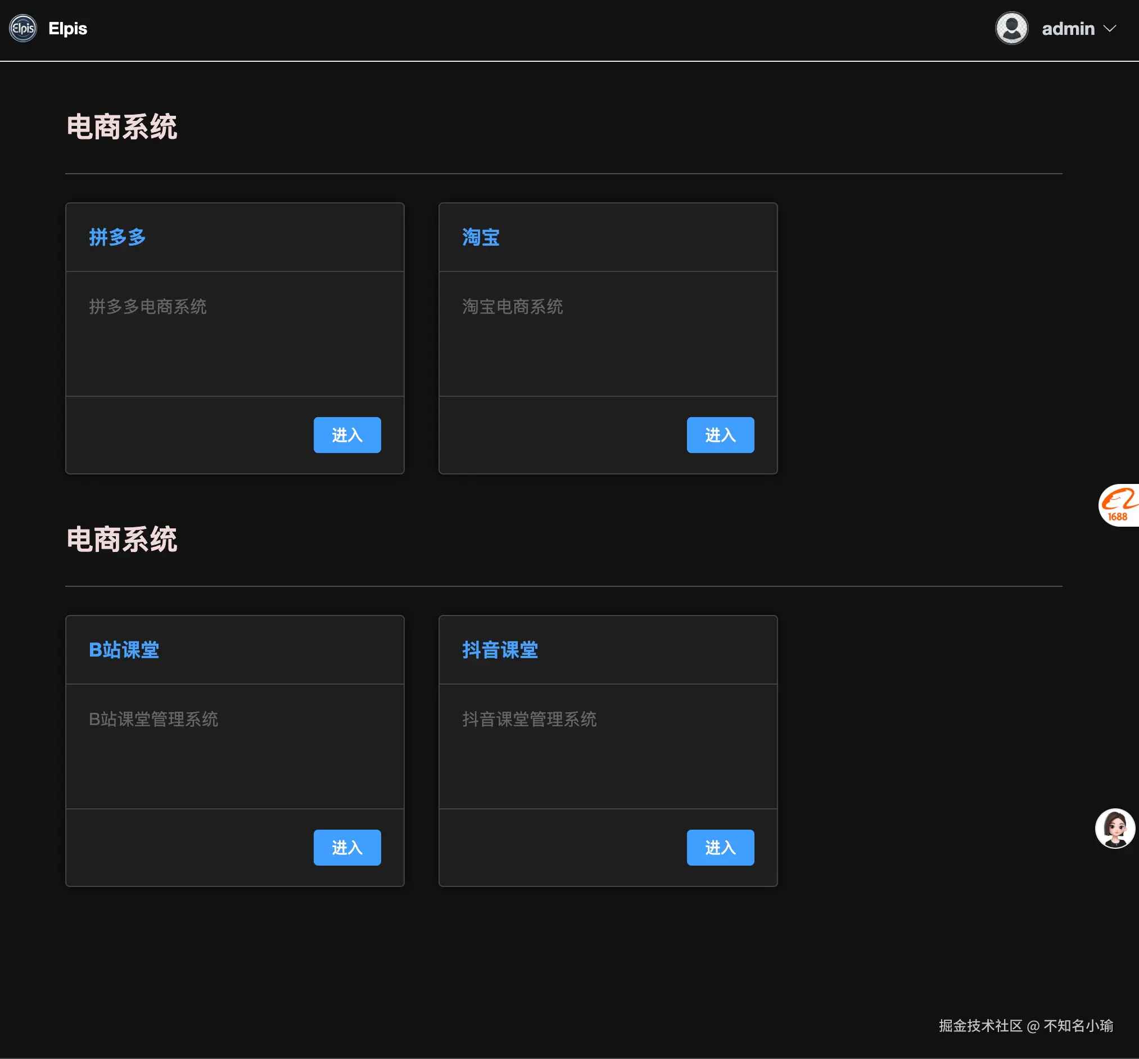Image resolution: width=1139 pixels, height=1059 pixels.
Task: Click the admin user avatar icon
Action: 1011,28
